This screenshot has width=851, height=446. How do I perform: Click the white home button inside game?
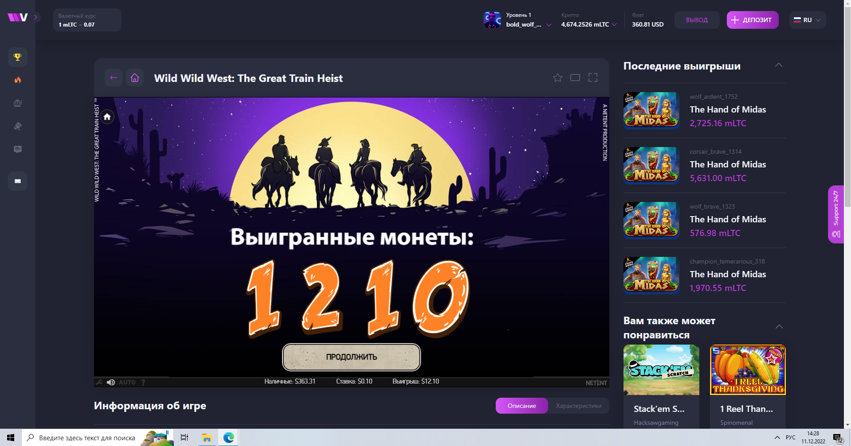[107, 117]
